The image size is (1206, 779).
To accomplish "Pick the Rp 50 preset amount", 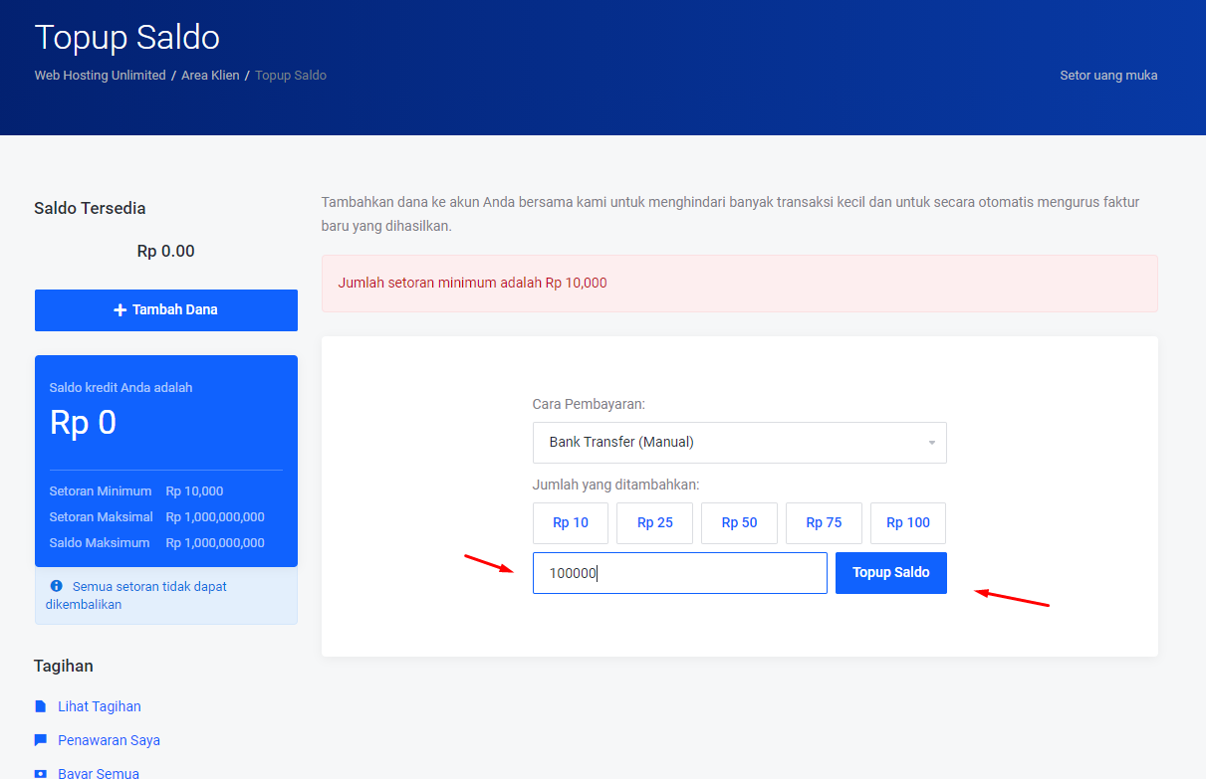I will point(739,523).
